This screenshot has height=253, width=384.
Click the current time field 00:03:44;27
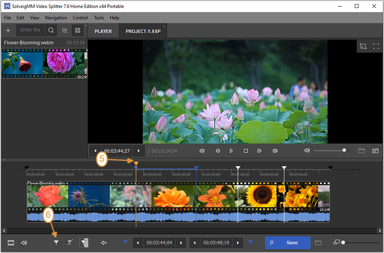point(117,151)
